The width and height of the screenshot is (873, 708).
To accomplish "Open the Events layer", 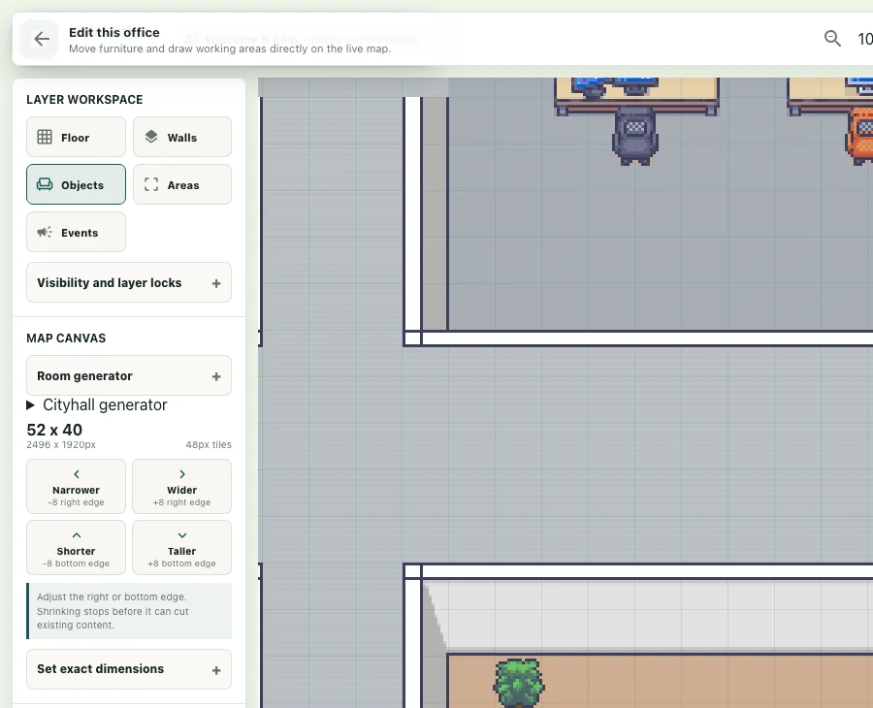I will [x=76, y=232].
